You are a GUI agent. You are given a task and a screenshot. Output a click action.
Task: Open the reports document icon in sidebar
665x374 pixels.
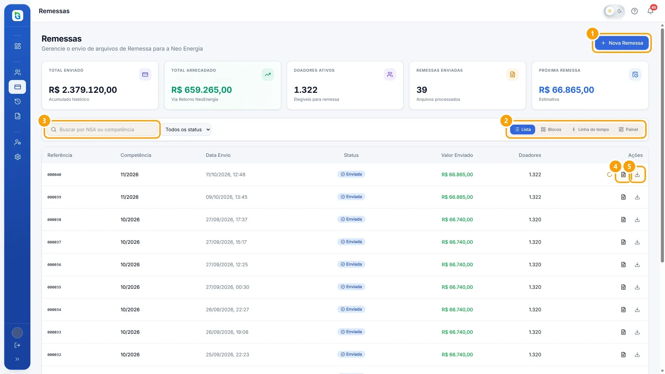pyautogui.click(x=18, y=116)
